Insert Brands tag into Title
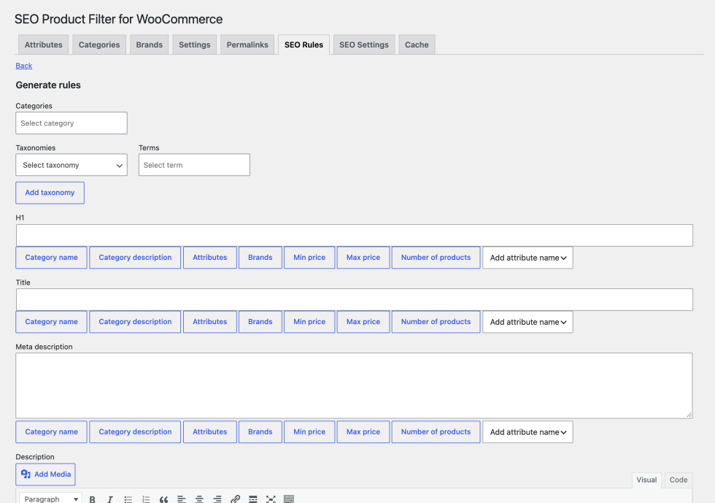715x503 pixels. [x=260, y=322]
